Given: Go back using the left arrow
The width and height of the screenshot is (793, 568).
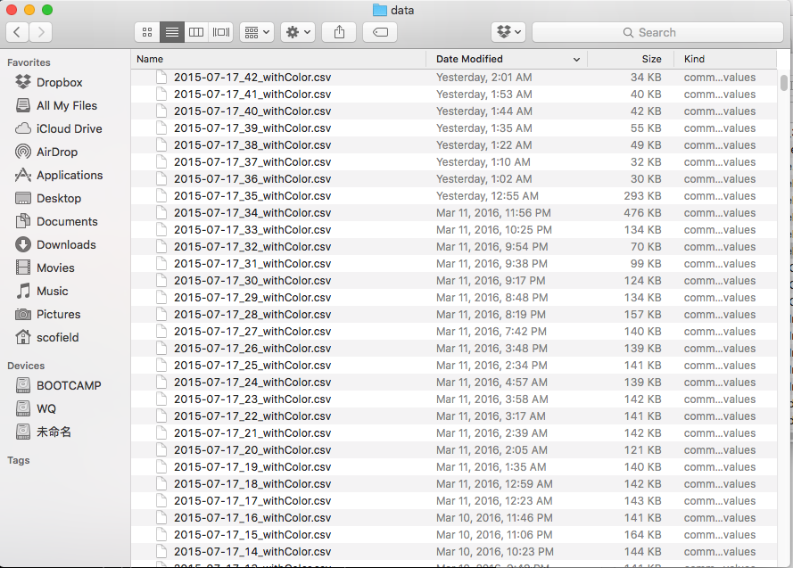Looking at the screenshot, I should 18,32.
